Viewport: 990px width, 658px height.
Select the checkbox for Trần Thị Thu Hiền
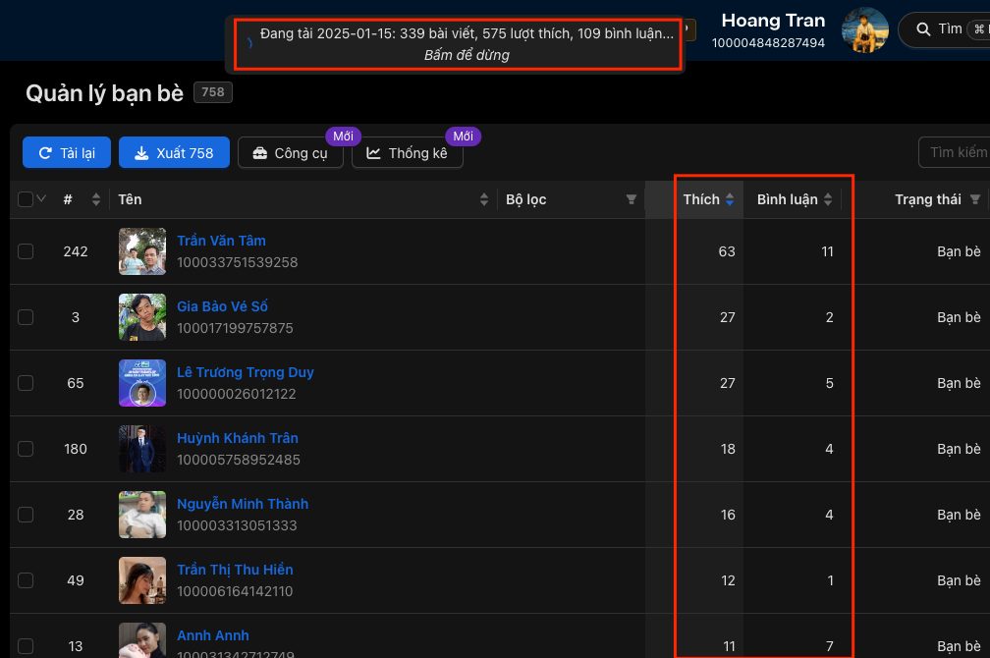pyautogui.click(x=26, y=580)
